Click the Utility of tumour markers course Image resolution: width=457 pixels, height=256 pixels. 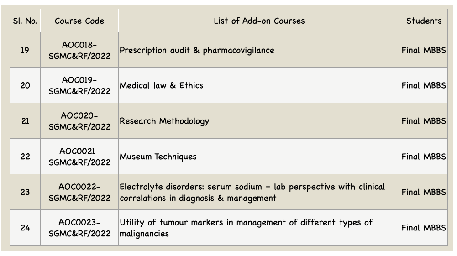(x=246, y=228)
